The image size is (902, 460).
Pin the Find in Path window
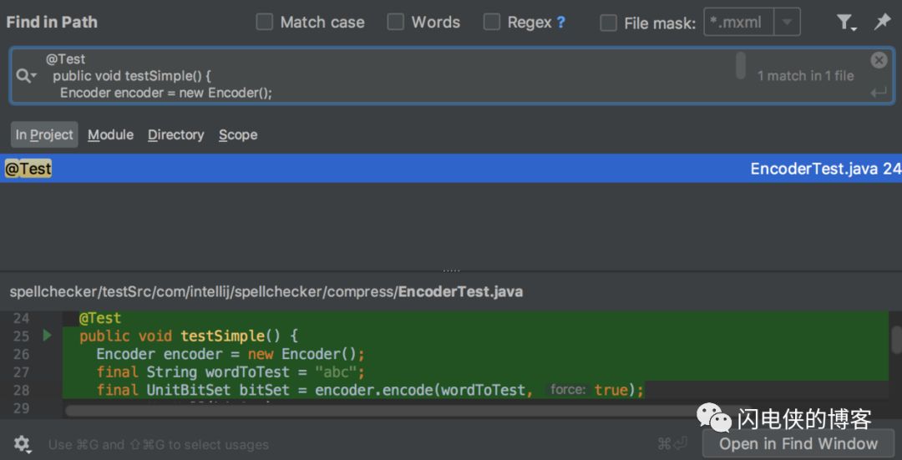click(x=882, y=22)
